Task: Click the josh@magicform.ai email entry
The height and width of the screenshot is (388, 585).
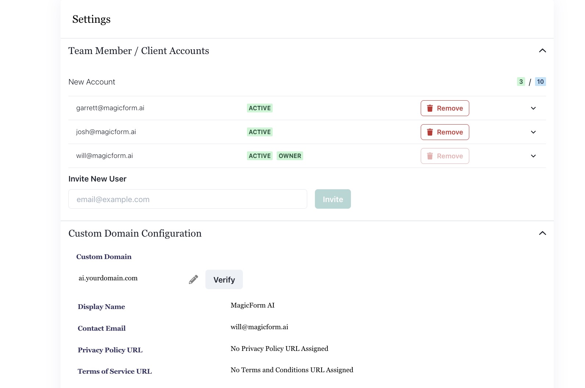Action: pyautogui.click(x=106, y=132)
